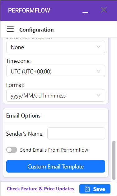The width and height of the screenshot is (117, 196).
Task: Save the configuration settings
Action: pyautogui.click(x=95, y=189)
